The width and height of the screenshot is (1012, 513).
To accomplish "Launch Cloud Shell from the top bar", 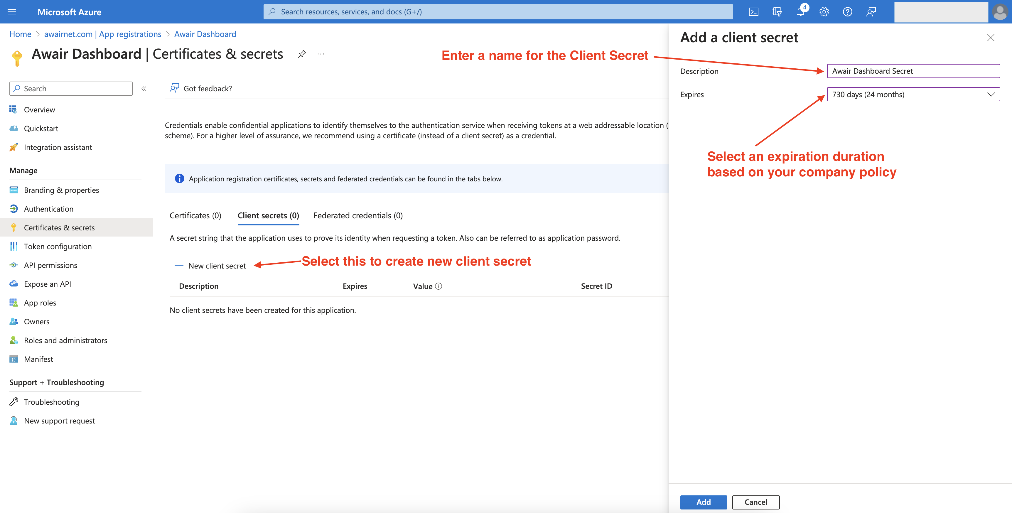I will point(753,12).
